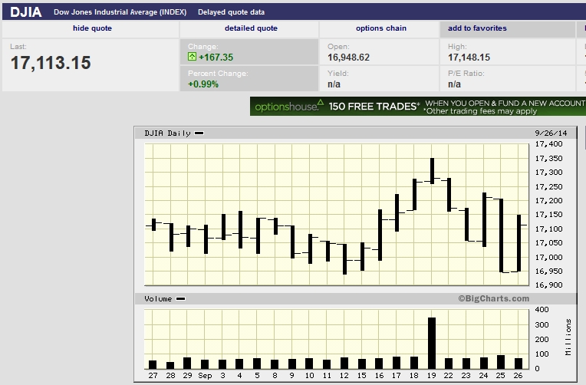
Task: Click the tallest volume bar on Sep 19
Action: pyautogui.click(x=432, y=342)
